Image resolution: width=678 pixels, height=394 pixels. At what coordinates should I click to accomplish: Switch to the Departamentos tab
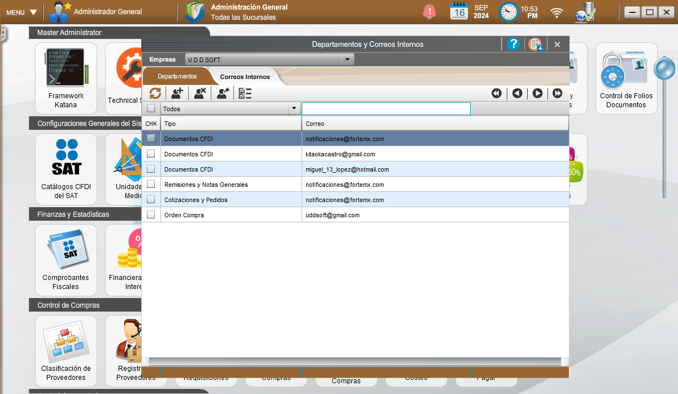[177, 76]
